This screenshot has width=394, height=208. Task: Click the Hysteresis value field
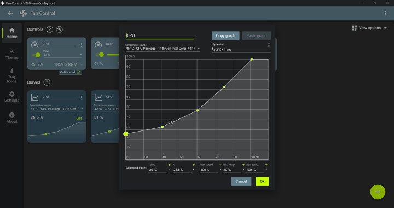coord(241,49)
